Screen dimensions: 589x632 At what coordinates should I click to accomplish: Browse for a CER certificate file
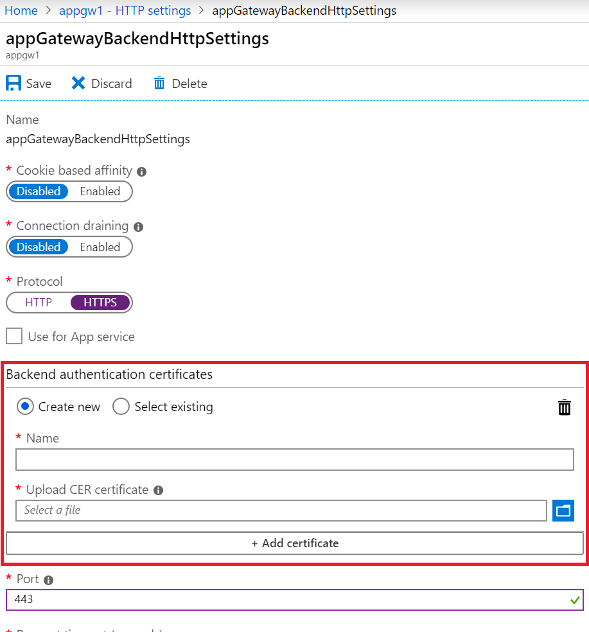click(563, 511)
